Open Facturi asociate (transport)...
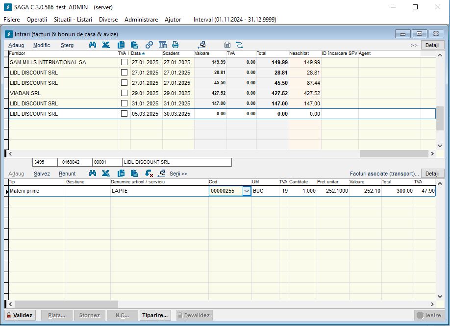This screenshot has width=450, height=326. click(384, 174)
